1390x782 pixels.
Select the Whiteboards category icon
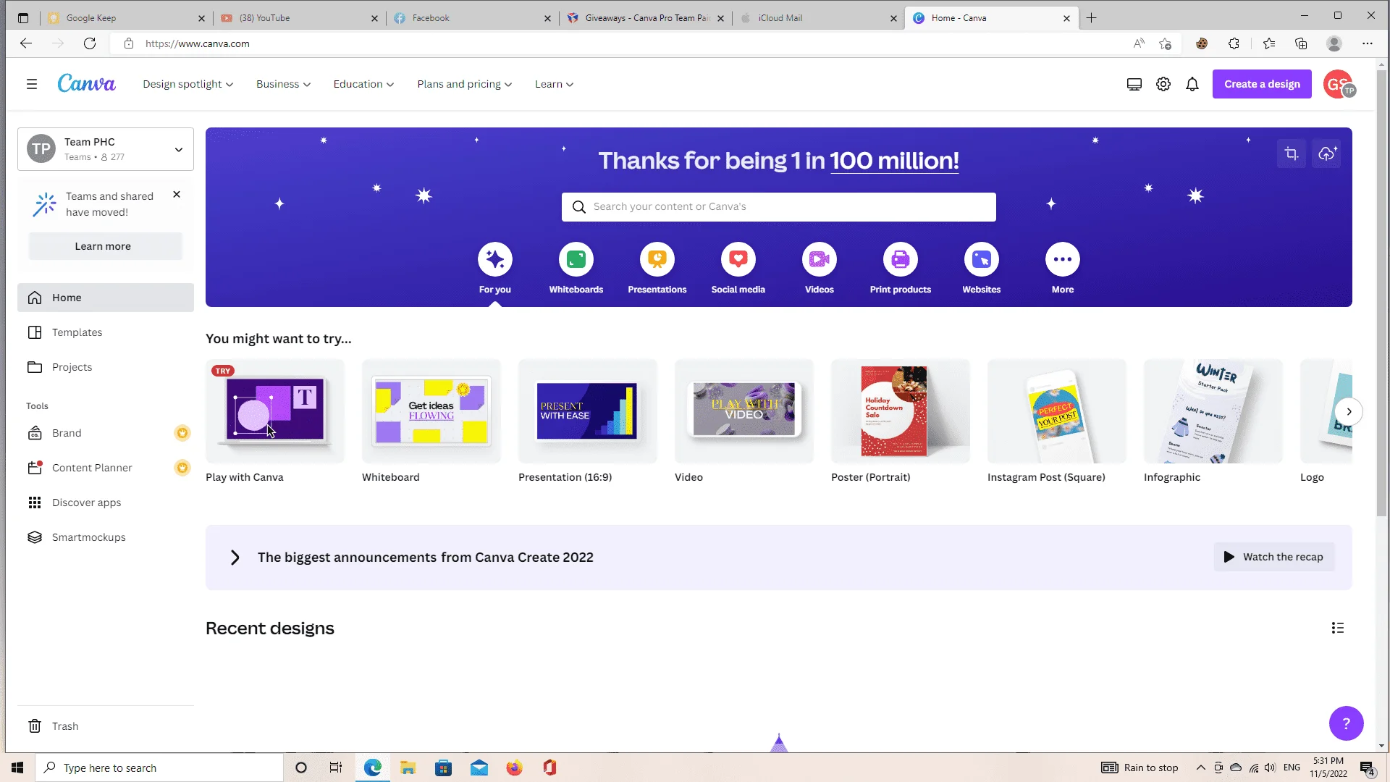click(576, 259)
